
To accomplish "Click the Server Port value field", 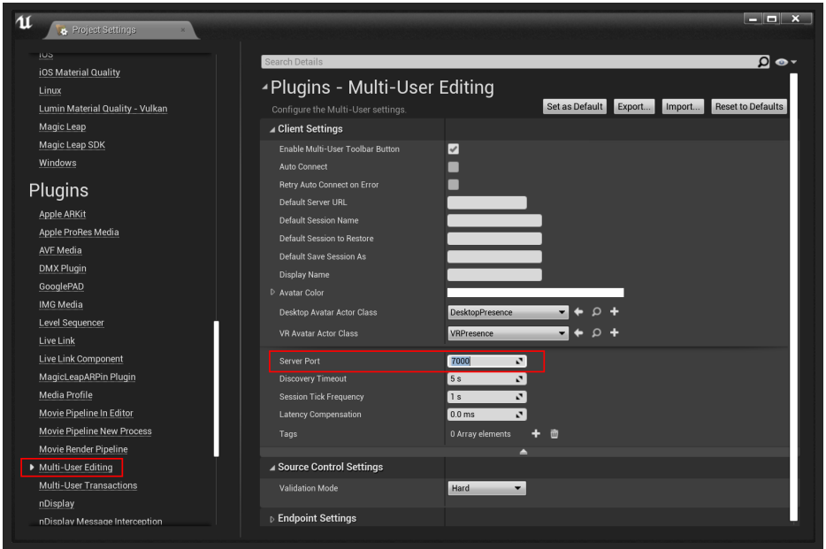I will tap(486, 361).
